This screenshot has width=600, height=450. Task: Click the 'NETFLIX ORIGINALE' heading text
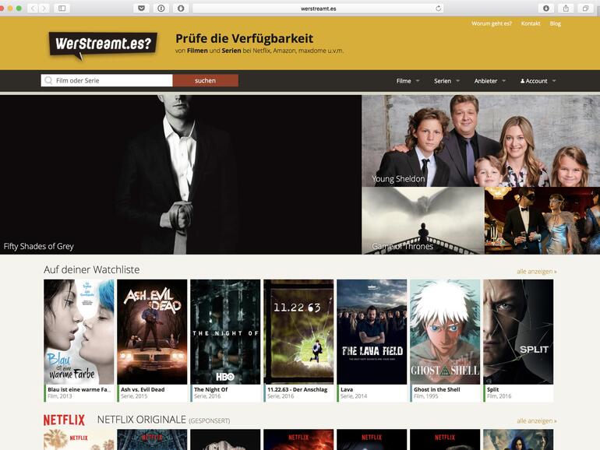(x=142, y=420)
